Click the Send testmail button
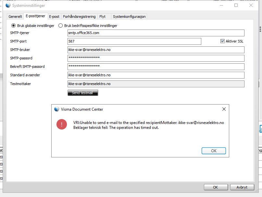Viewport: 262px width, 197px height. point(83,93)
